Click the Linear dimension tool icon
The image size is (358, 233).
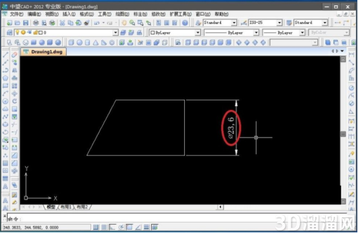click(352, 54)
